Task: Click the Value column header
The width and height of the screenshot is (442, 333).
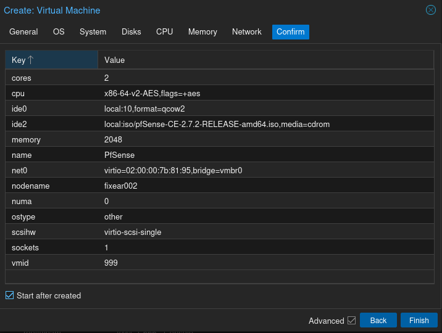Action: 265,60
